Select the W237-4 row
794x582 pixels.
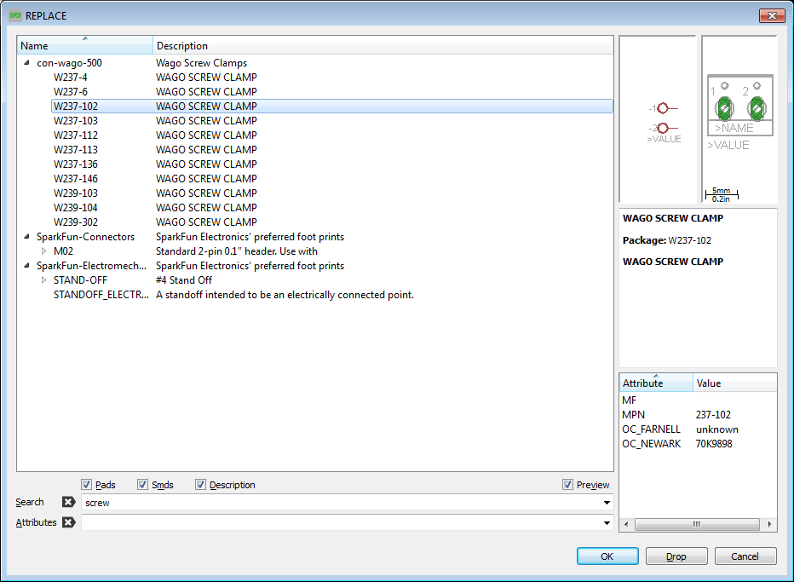(331, 78)
